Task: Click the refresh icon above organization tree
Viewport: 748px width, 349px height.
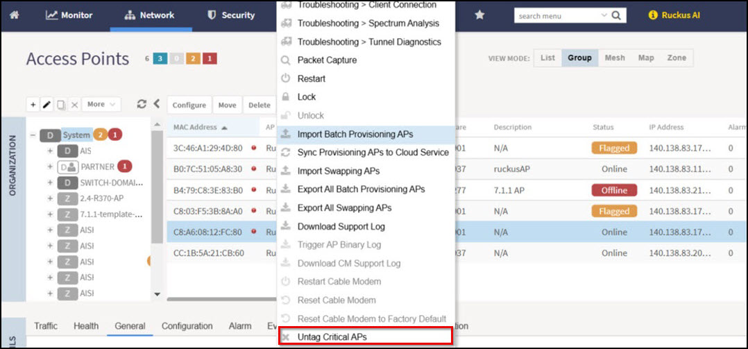Action: (x=142, y=104)
